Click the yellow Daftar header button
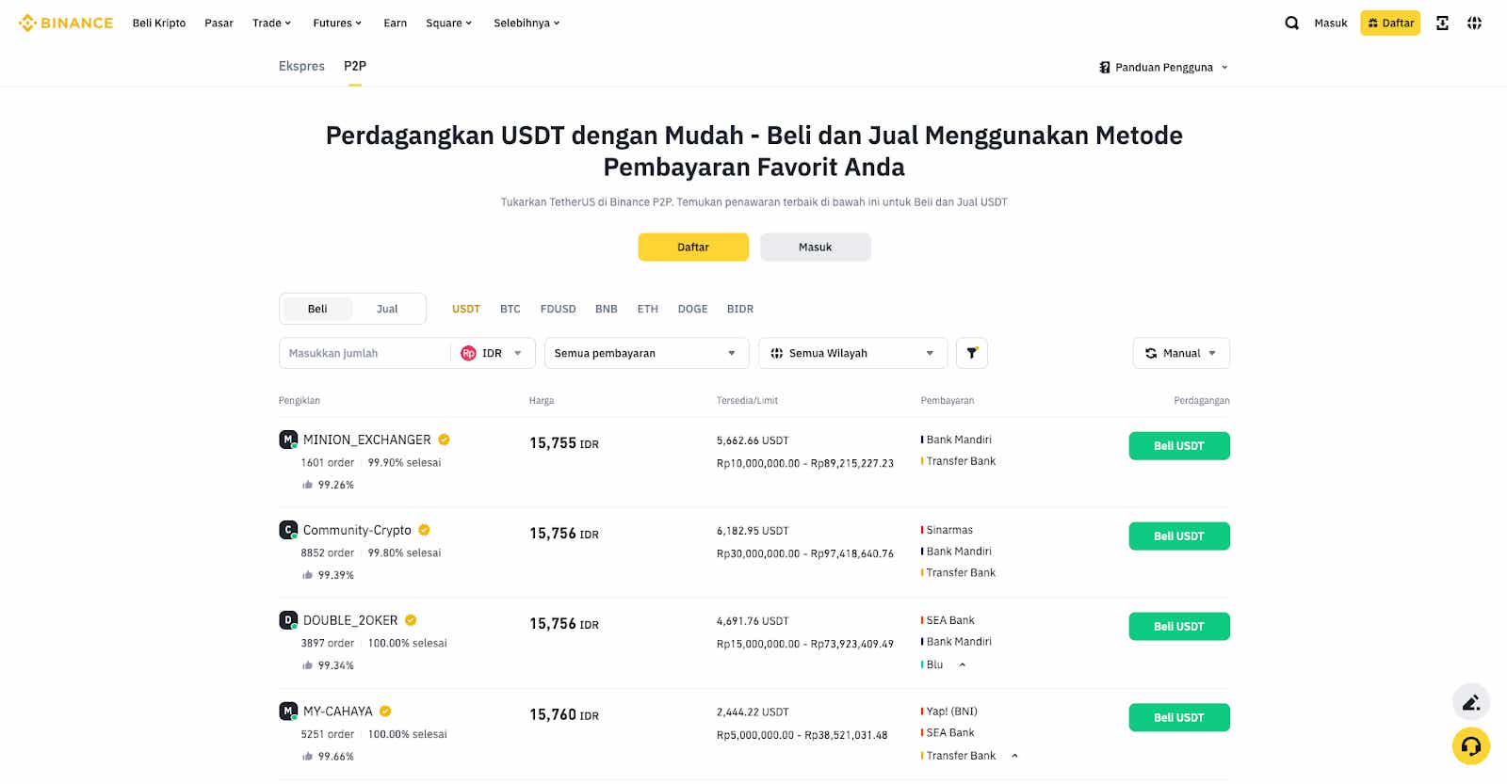The height and width of the screenshot is (784, 1507). pyautogui.click(x=1390, y=23)
